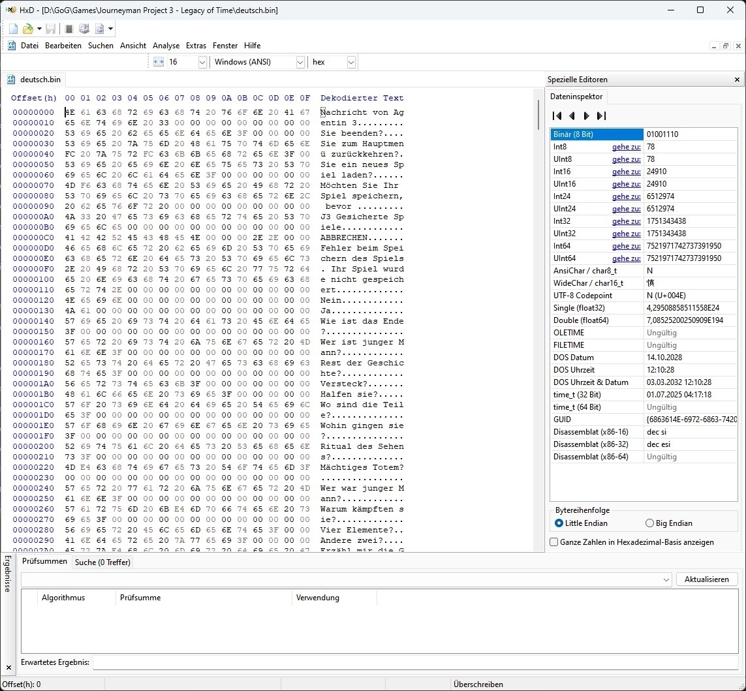Click offset label 000000C0
Viewport: 746px width, 691px height.
(x=33, y=238)
